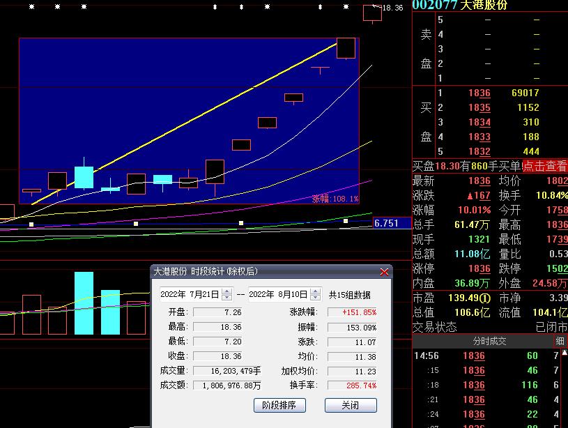Decrease the start date with the down spinner
568x428 pixels.
(227, 298)
